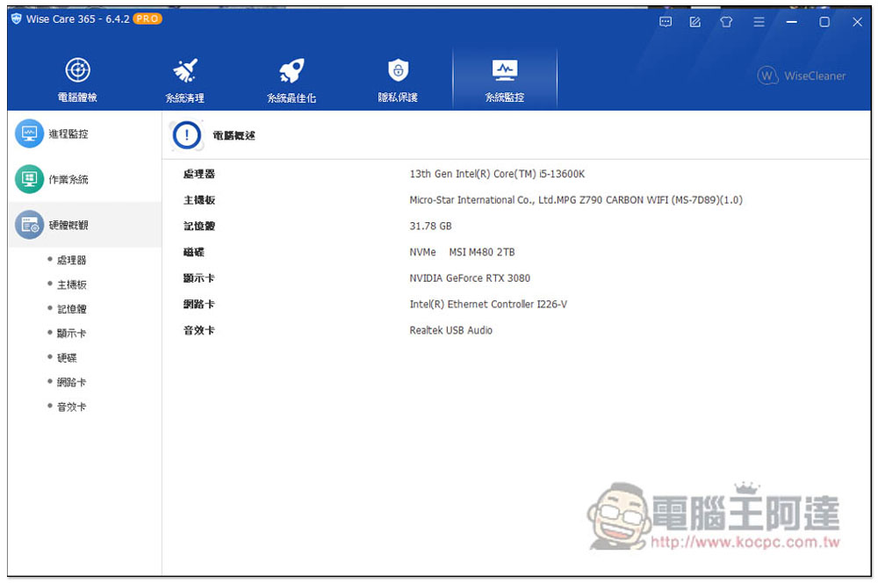Viewport: 878px width, 583px height.
Task: Open the 隱私保護 privacy shield tab
Action: coord(398,80)
